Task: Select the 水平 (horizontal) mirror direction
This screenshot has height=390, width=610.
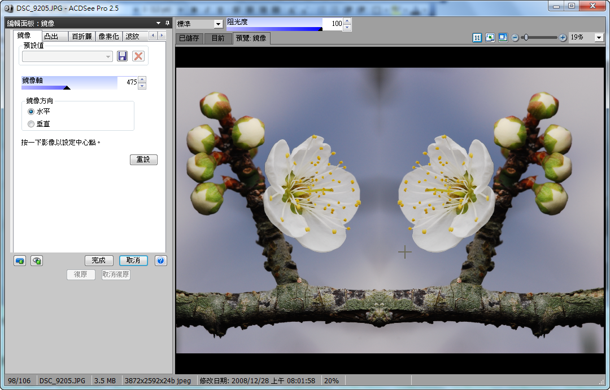Action: pyautogui.click(x=31, y=112)
